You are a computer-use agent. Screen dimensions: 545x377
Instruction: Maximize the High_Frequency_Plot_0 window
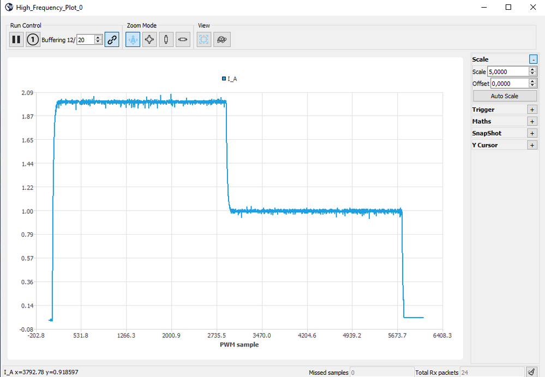508,7
